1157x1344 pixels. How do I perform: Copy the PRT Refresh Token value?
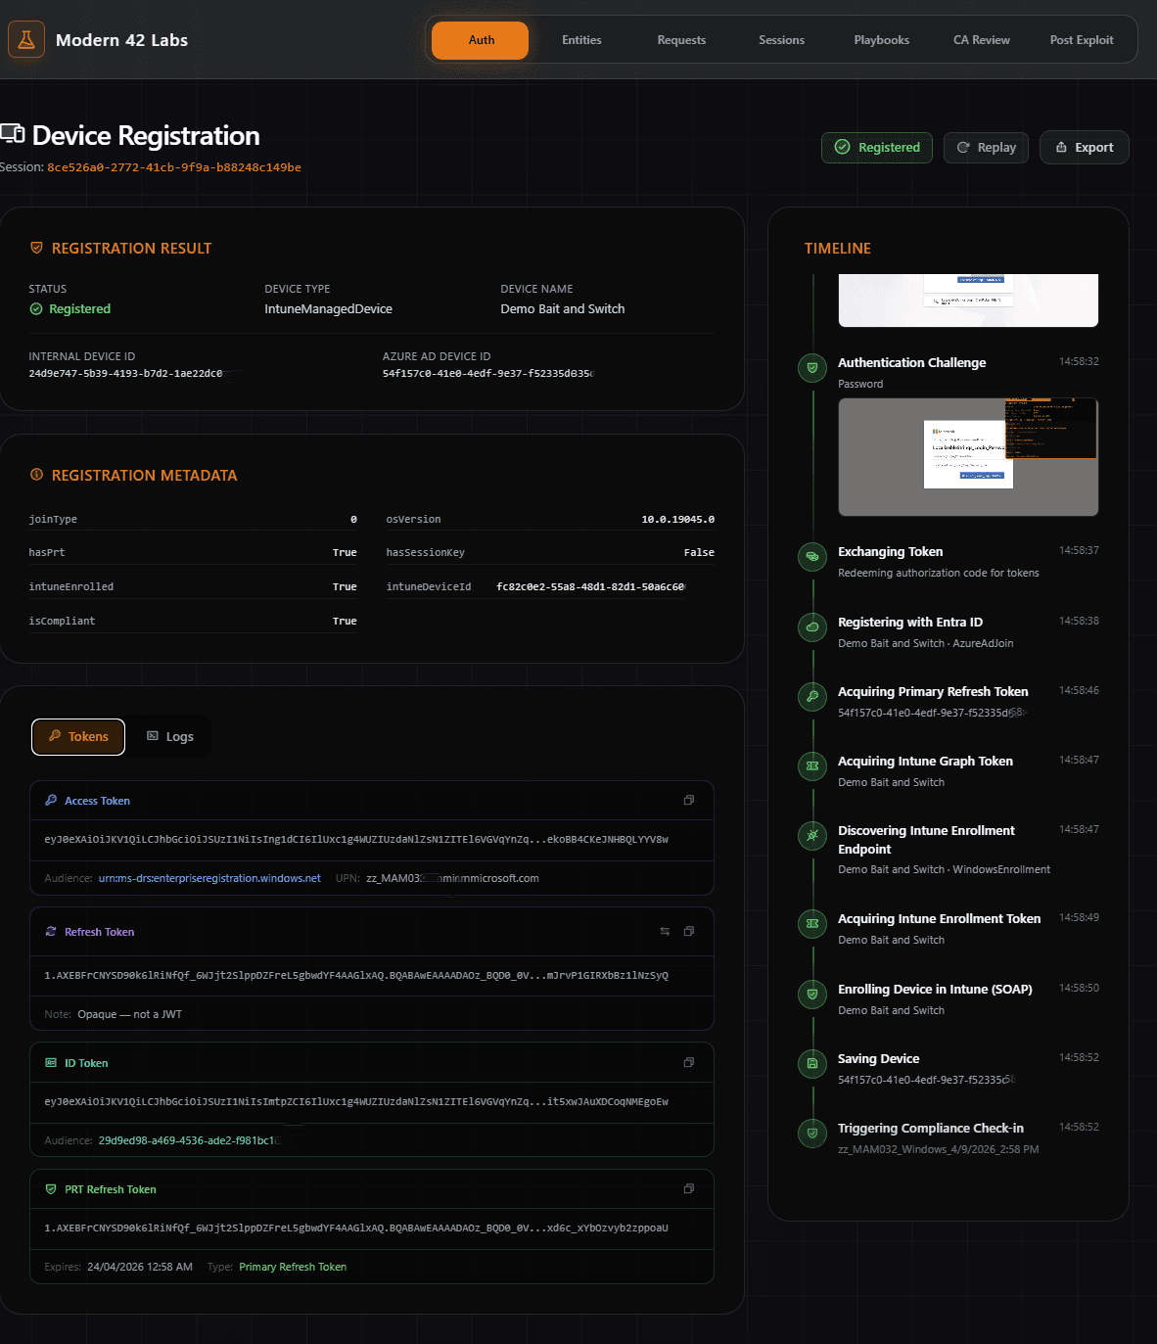click(689, 1189)
